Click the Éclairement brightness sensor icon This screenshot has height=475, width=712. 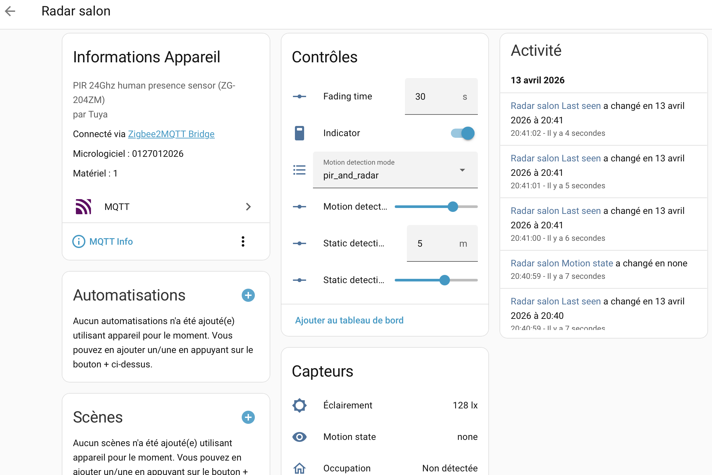click(300, 405)
